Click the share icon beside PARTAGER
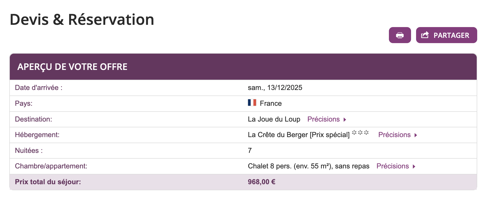This screenshot has width=485, height=198. pos(425,35)
